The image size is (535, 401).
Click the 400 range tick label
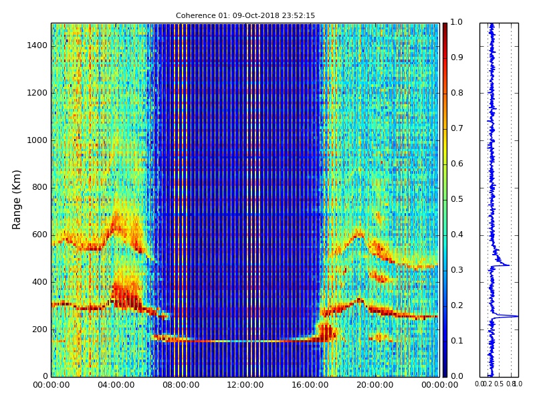(39, 282)
